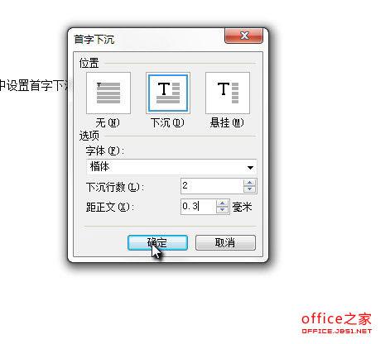The image size is (385, 344).
Task: Cancel with the 取消 button
Action: (225, 242)
